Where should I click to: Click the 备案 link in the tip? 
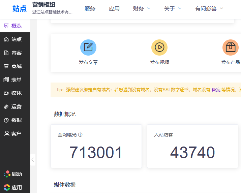click(x=216, y=90)
